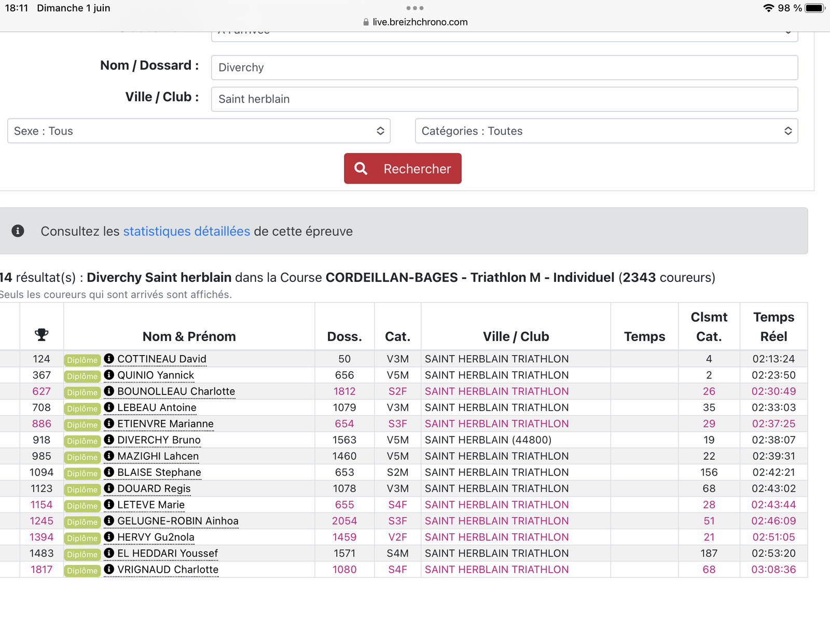The image size is (830, 622).
Task: Tap info icon beside VRIGNAUD Charlotte
Action: point(109,569)
